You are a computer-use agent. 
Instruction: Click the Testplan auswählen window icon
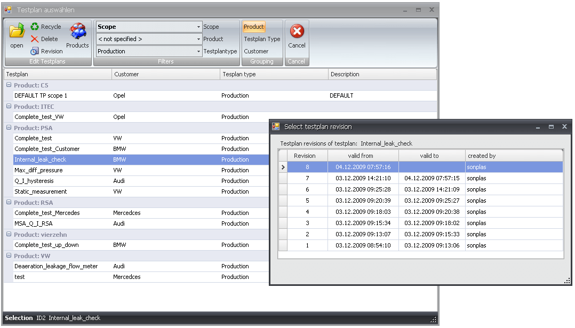point(8,10)
